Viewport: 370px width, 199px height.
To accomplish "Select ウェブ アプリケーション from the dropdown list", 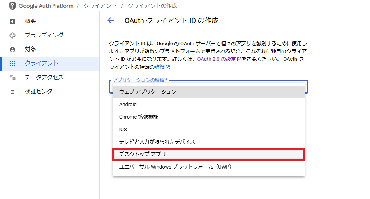I will (x=148, y=92).
